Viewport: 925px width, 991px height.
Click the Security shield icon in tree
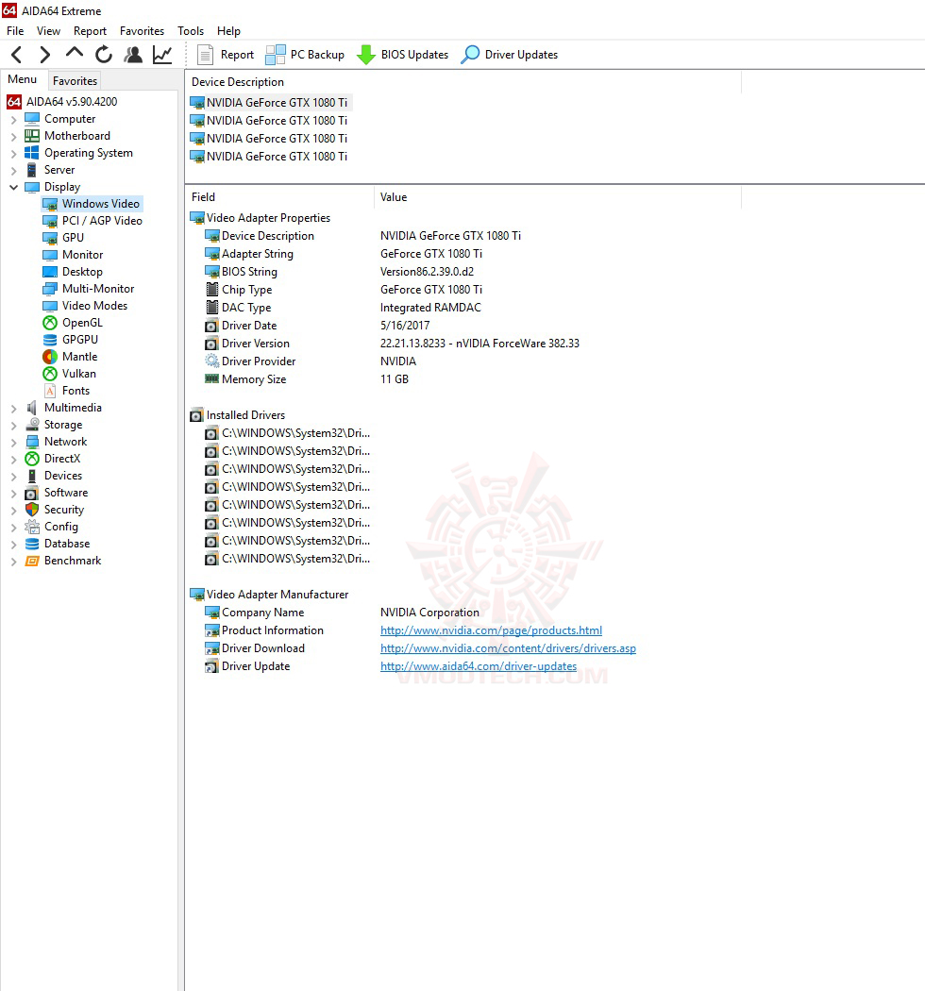[x=31, y=510]
